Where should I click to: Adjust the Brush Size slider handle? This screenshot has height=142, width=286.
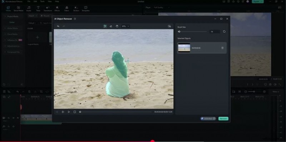179,31
